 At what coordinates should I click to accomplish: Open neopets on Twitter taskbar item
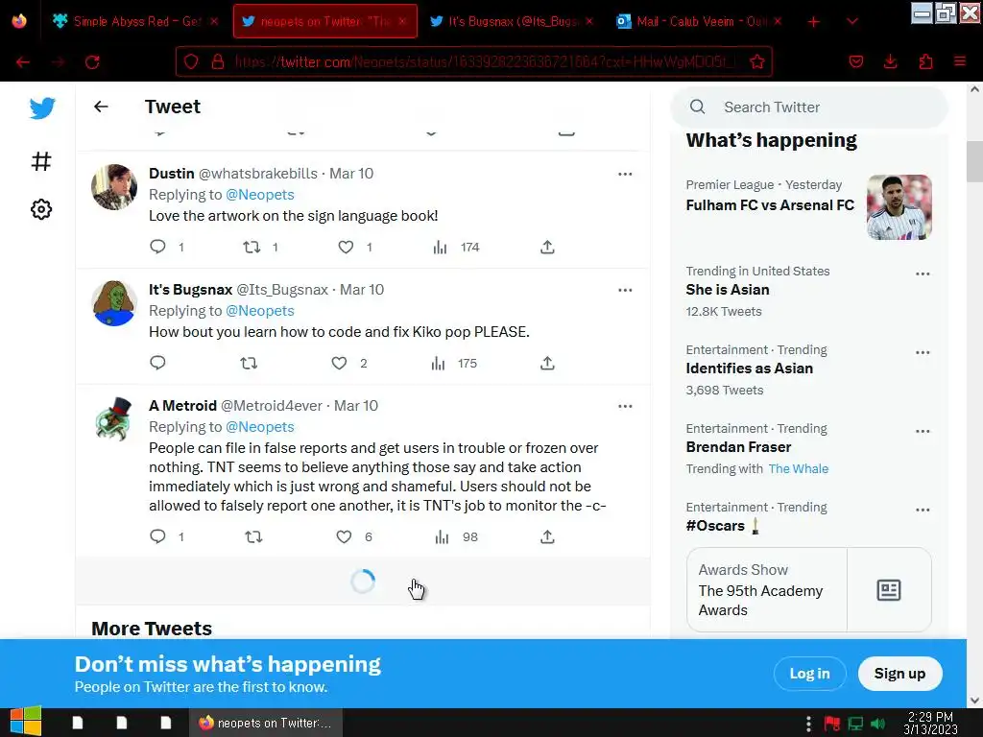click(x=266, y=723)
